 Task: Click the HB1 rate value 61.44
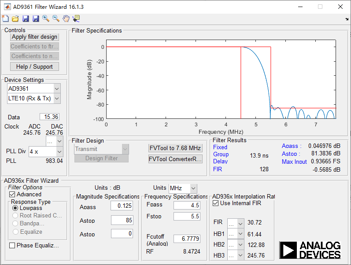254,234
